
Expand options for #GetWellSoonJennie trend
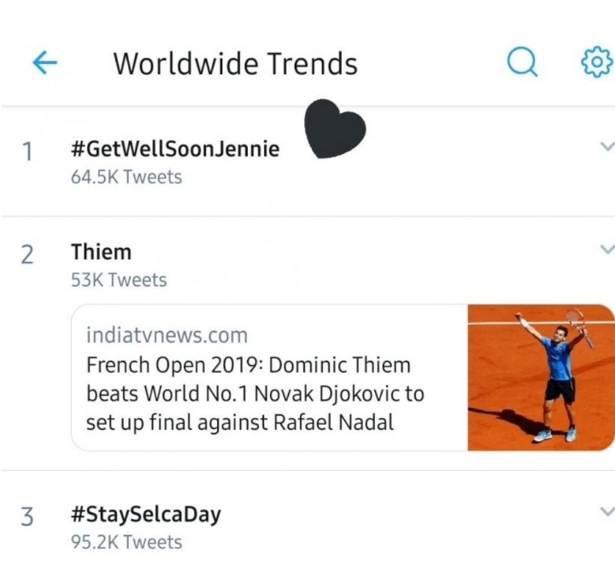(607, 146)
